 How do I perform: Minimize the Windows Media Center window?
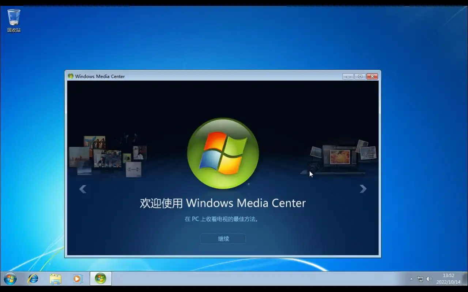click(348, 76)
